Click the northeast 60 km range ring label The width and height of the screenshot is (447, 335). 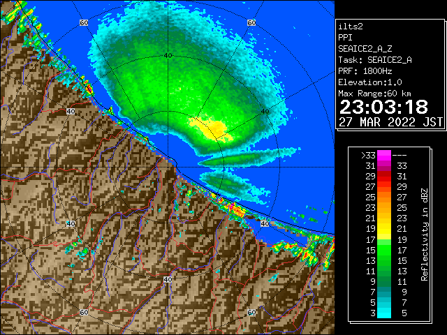(x=251, y=22)
